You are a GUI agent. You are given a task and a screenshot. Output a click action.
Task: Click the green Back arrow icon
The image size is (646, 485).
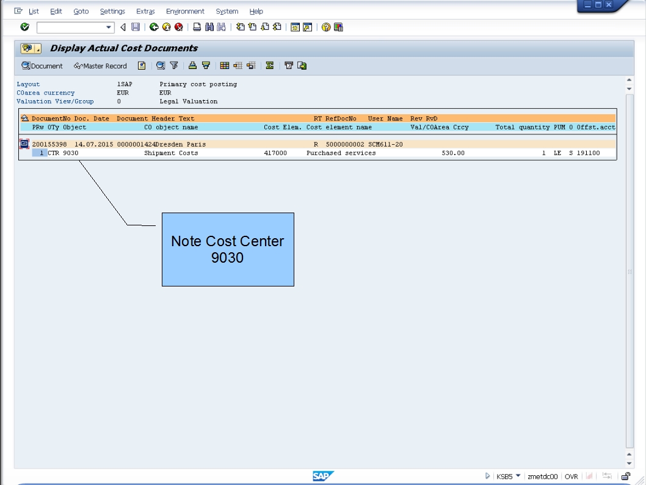[x=154, y=27]
